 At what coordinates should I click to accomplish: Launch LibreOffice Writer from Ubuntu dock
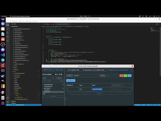point(3,34)
